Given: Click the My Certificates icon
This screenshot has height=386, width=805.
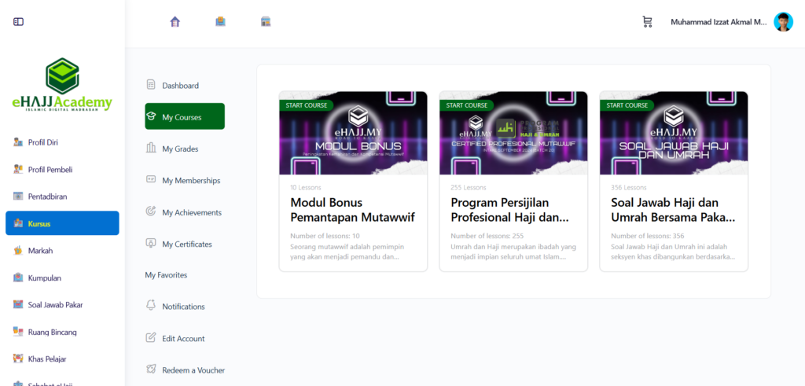Looking at the screenshot, I should (151, 244).
